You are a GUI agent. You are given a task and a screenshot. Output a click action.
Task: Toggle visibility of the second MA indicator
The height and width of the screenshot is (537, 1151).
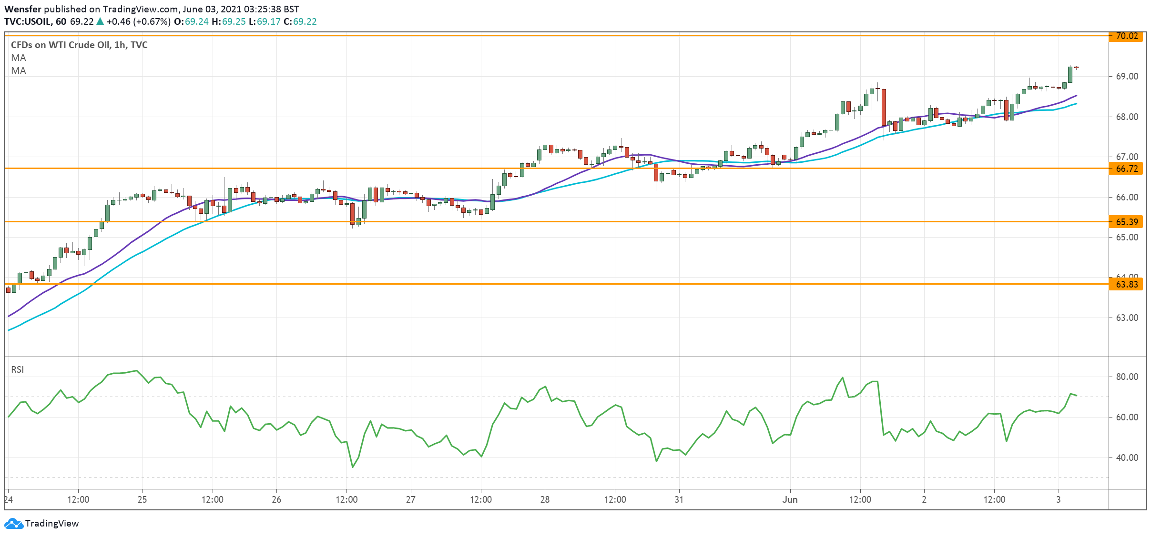[x=16, y=70]
